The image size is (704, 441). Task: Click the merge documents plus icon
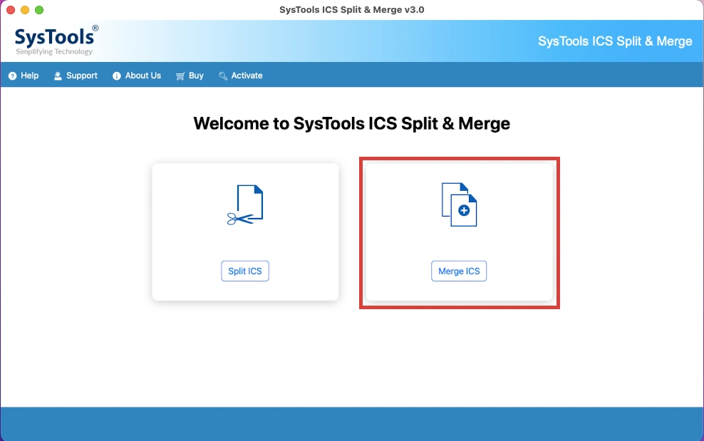(459, 204)
